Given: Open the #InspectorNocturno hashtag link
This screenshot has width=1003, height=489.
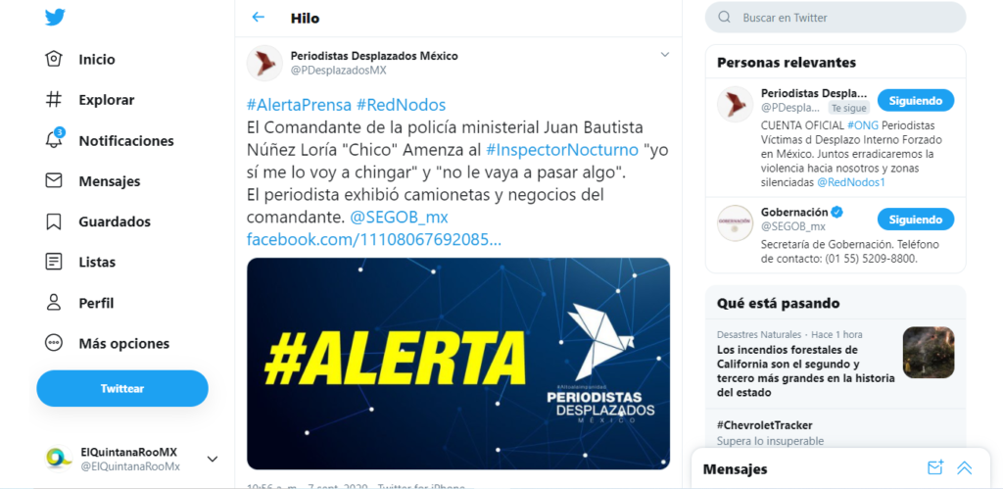Looking at the screenshot, I should pos(562,150).
